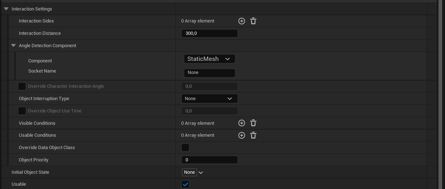
Task: Open Object Interruption Type dropdown
Action: click(209, 99)
